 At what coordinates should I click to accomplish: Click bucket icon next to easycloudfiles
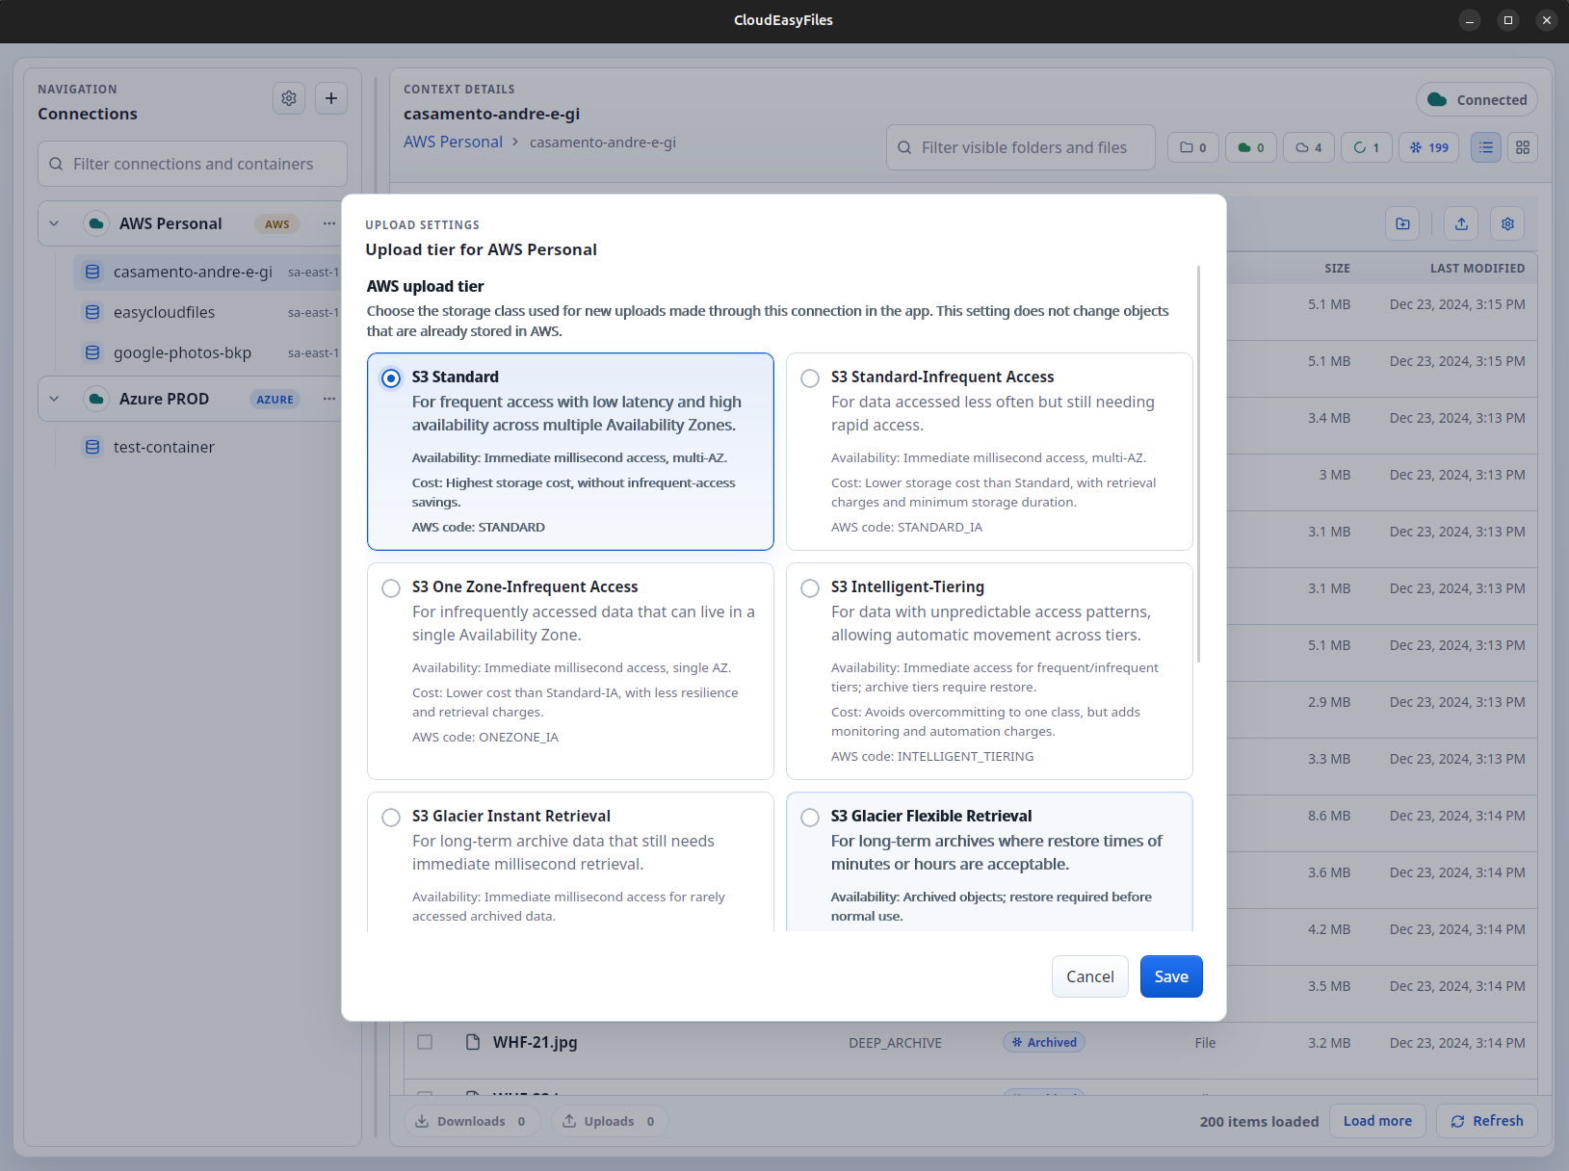92,312
